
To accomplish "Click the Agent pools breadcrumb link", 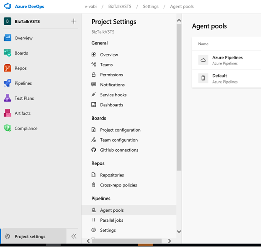I will pyautogui.click(x=182, y=6).
